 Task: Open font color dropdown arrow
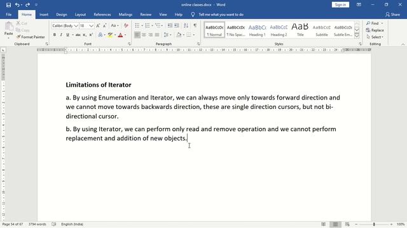(125, 35)
